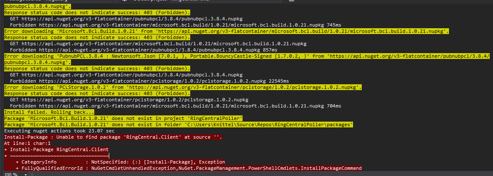493x176 pixels.
Task: Click the 'does not exist in project RingCentralPoller' line
Action: [x=124, y=118]
